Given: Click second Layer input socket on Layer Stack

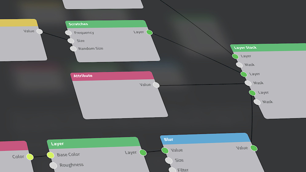Looking at the screenshot, I should pos(244,74).
